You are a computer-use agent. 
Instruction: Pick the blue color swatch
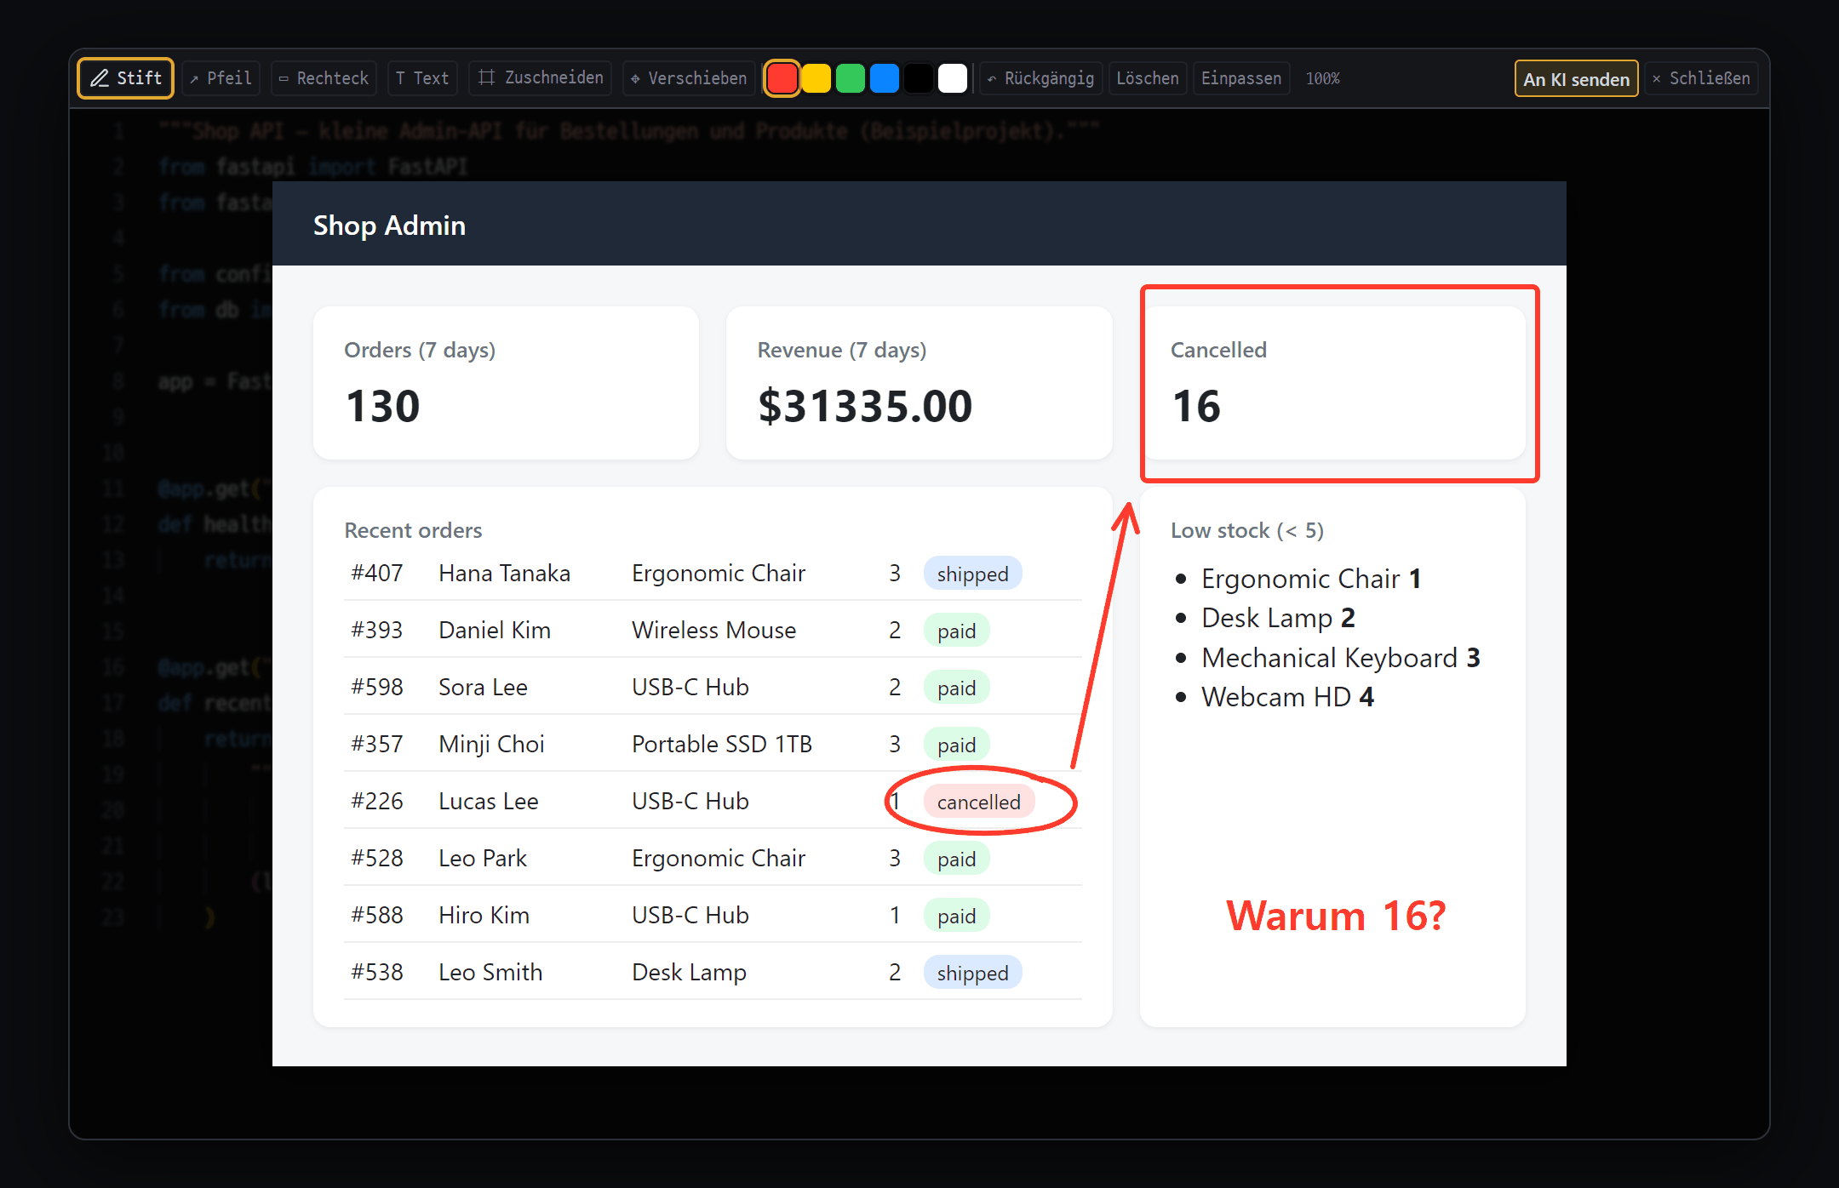coord(884,78)
